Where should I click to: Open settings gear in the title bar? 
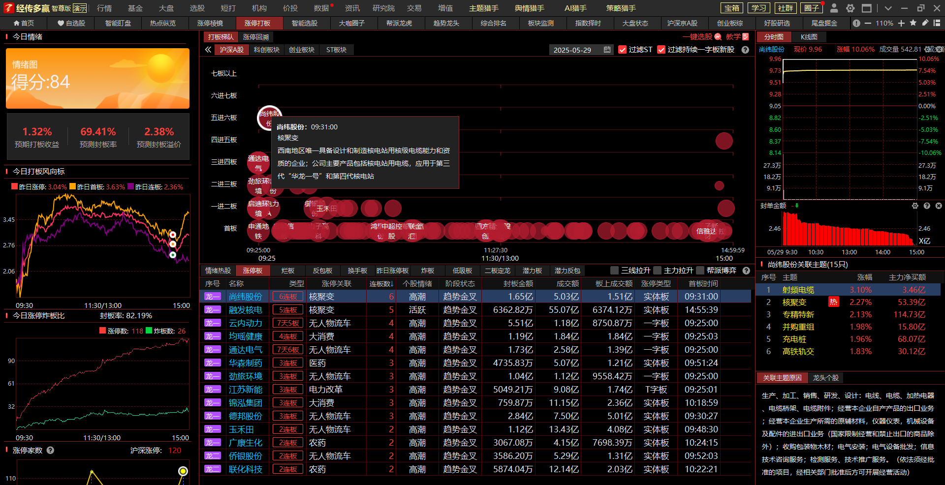[850, 8]
